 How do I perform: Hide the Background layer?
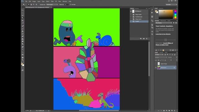(156, 68)
